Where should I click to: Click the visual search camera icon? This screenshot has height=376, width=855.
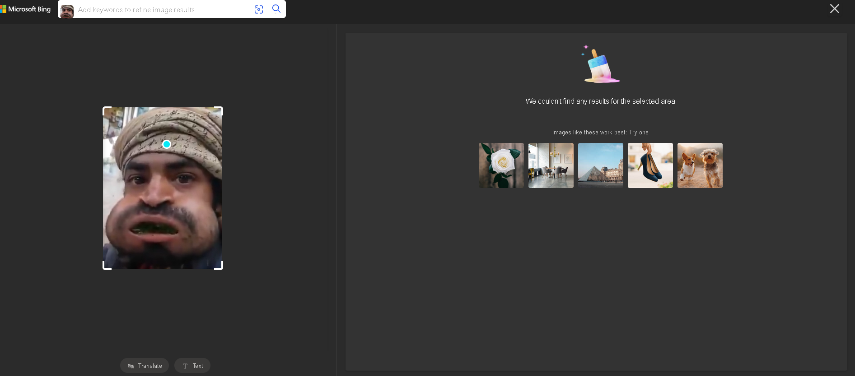[259, 9]
